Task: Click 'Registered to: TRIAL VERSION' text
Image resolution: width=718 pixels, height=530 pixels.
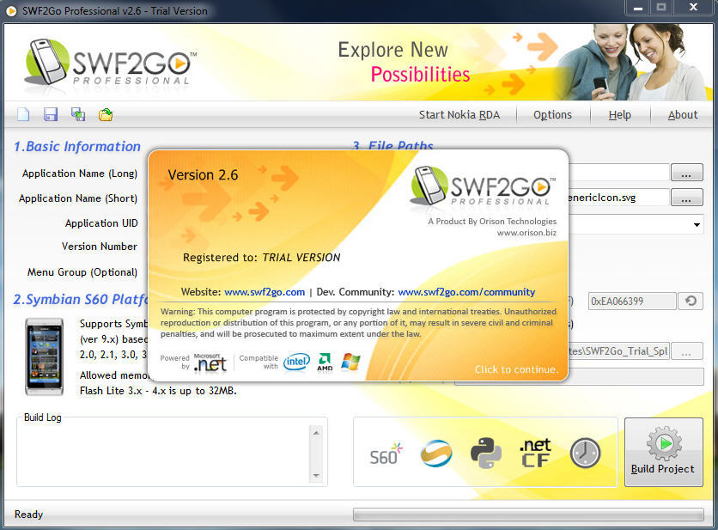Action: coord(261,258)
